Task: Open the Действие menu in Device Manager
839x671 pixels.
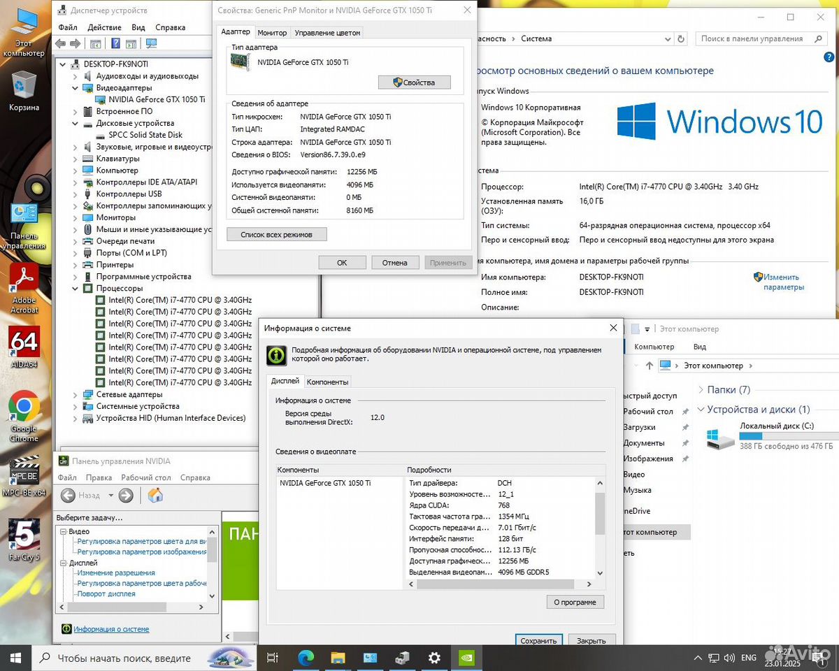Action: (x=105, y=27)
